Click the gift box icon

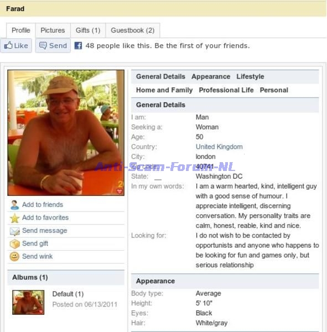point(14,243)
